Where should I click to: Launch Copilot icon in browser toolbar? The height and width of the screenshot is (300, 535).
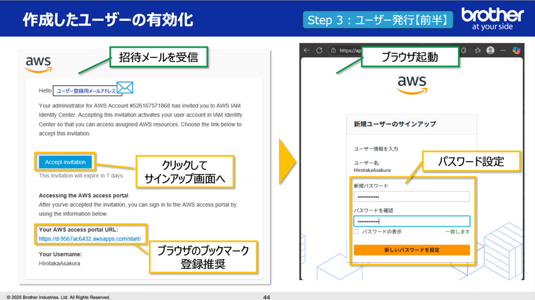[517, 50]
